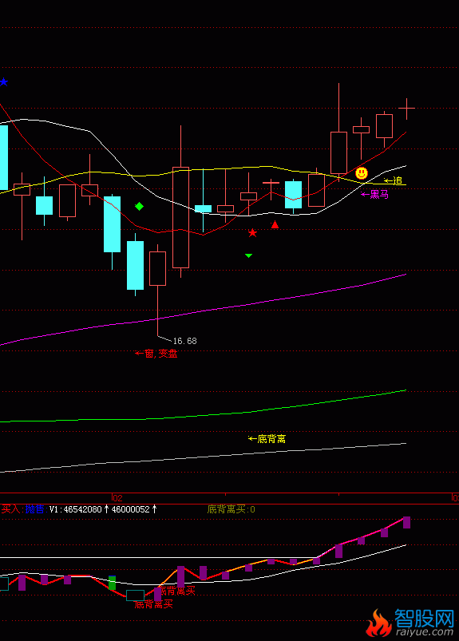Click the yellow '追' arrow label
Viewport: 459px width, 641px height.
point(394,180)
